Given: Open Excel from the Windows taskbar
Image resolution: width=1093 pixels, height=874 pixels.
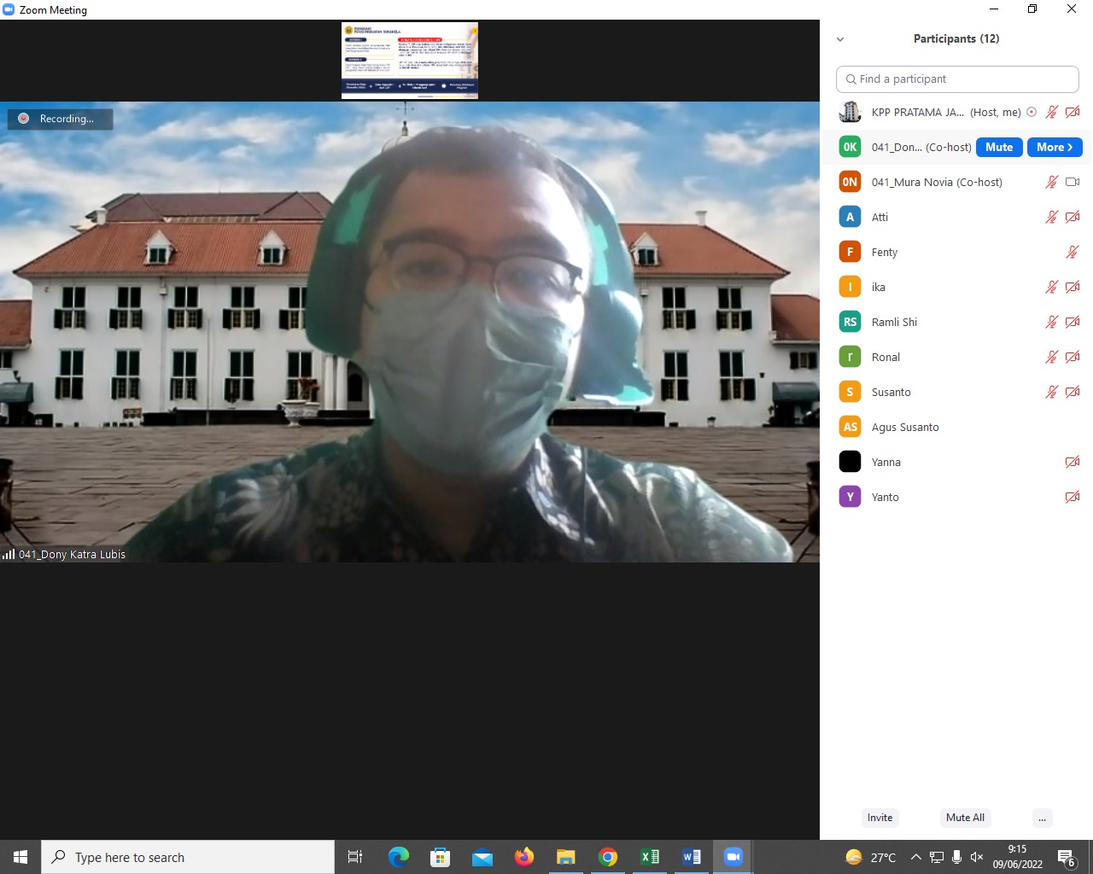Looking at the screenshot, I should click(x=649, y=857).
